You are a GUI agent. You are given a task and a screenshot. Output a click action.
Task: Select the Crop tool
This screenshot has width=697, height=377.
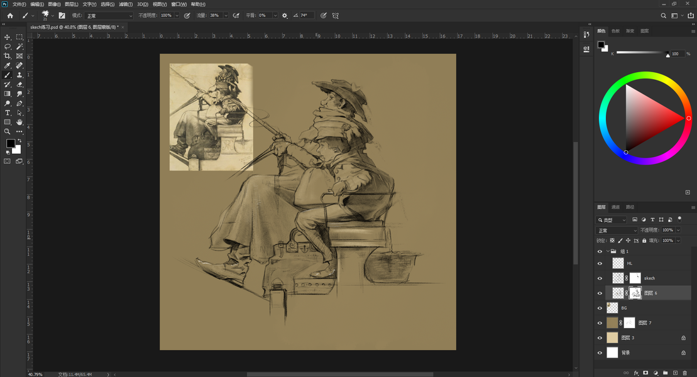(7, 56)
